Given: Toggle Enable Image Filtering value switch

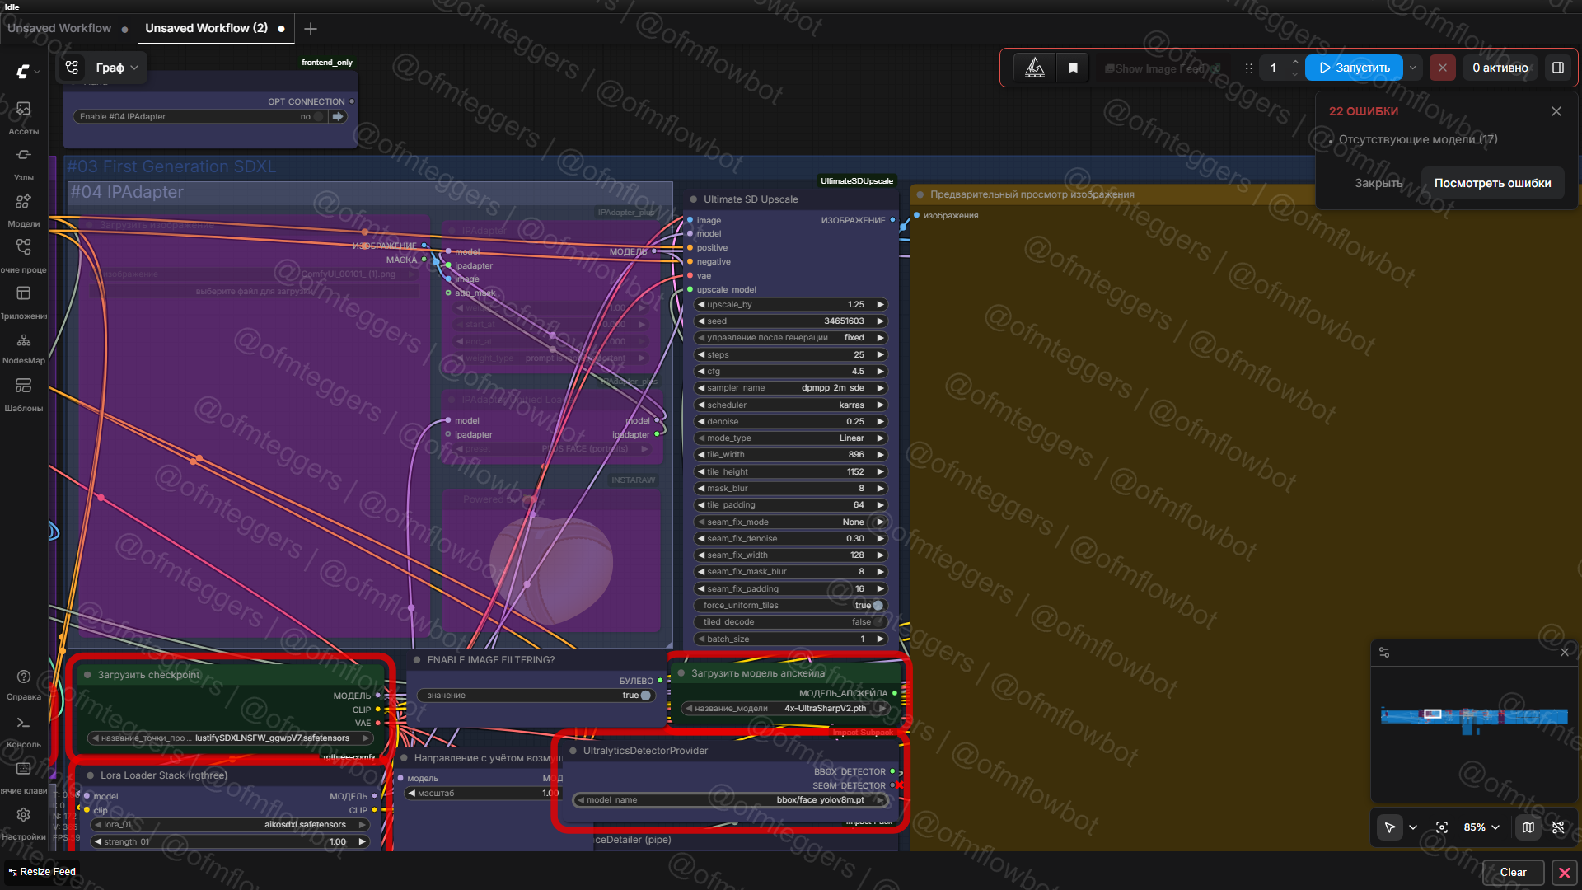Looking at the screenshot, I should pos(644,696).
